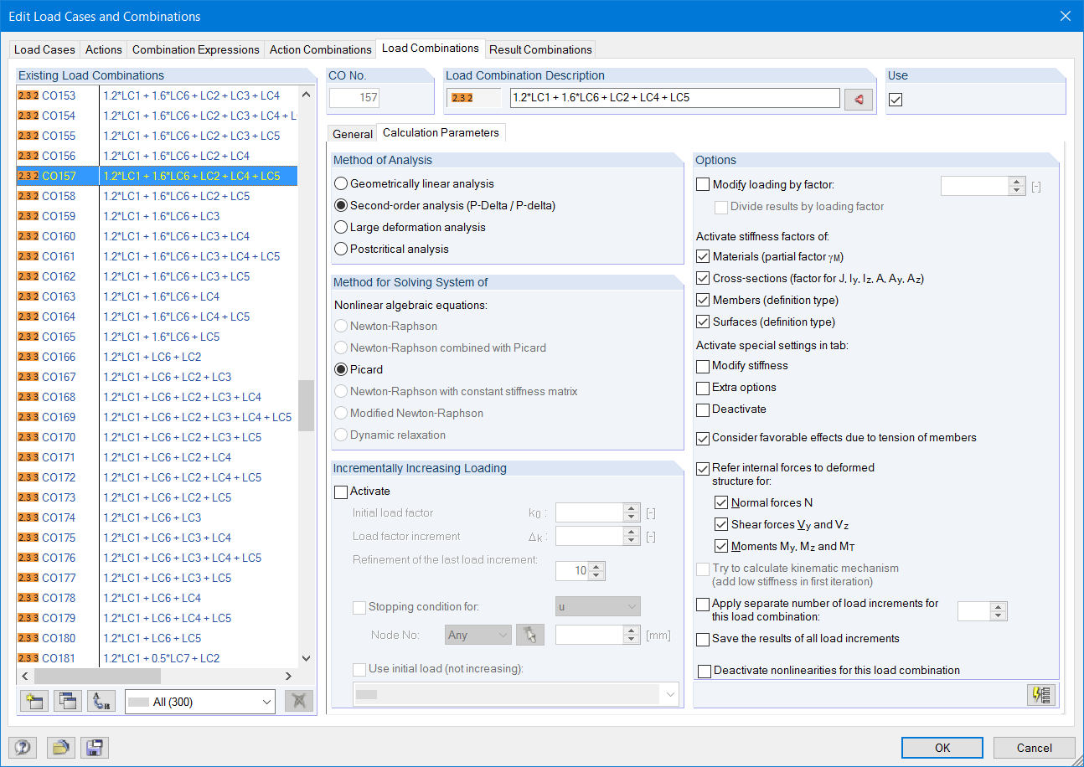This screenshot has height=767, width=1084.
Task: Select load combination CO181
Action: [x=157, y=658]
